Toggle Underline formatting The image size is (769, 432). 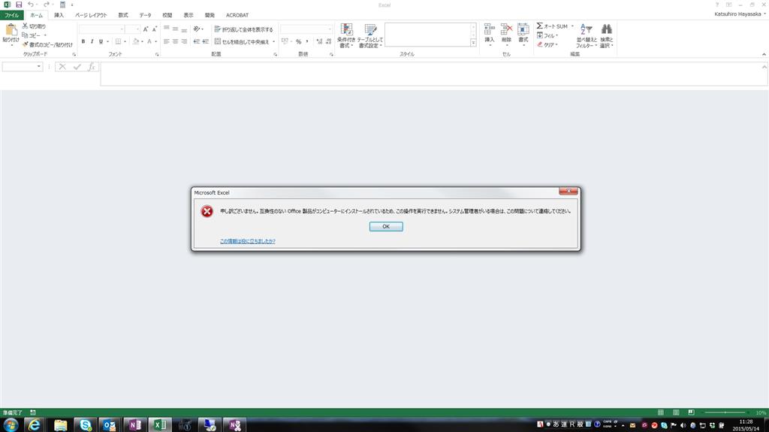point(101,42)
